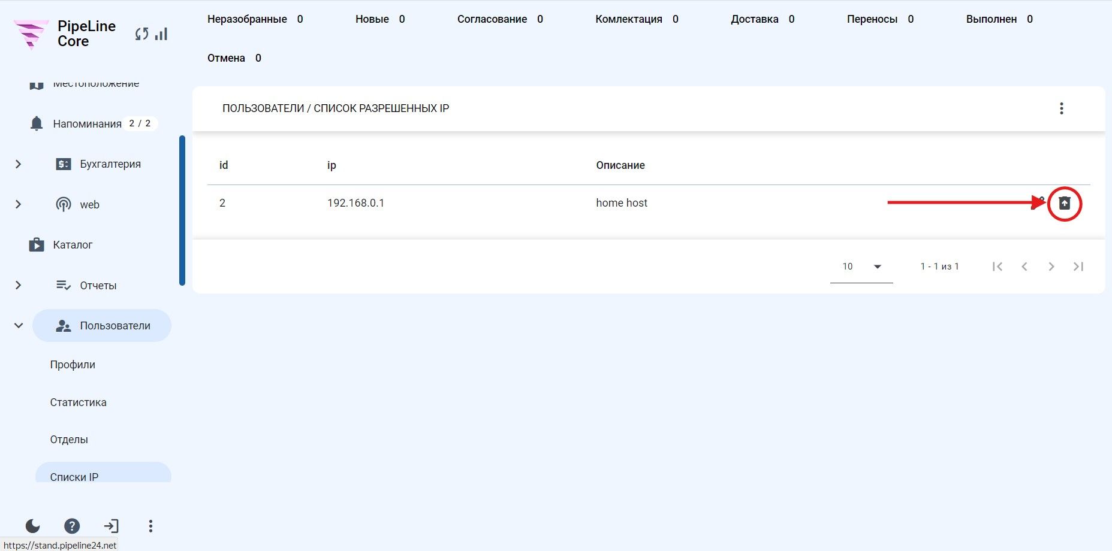Filter by Отмена status
Viewport: 1112px width, 551px height.
[234, 58]
